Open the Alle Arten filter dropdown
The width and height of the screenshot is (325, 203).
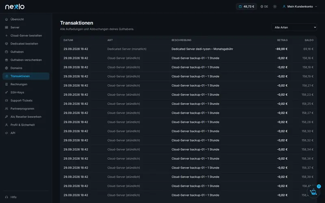point(294,27)
